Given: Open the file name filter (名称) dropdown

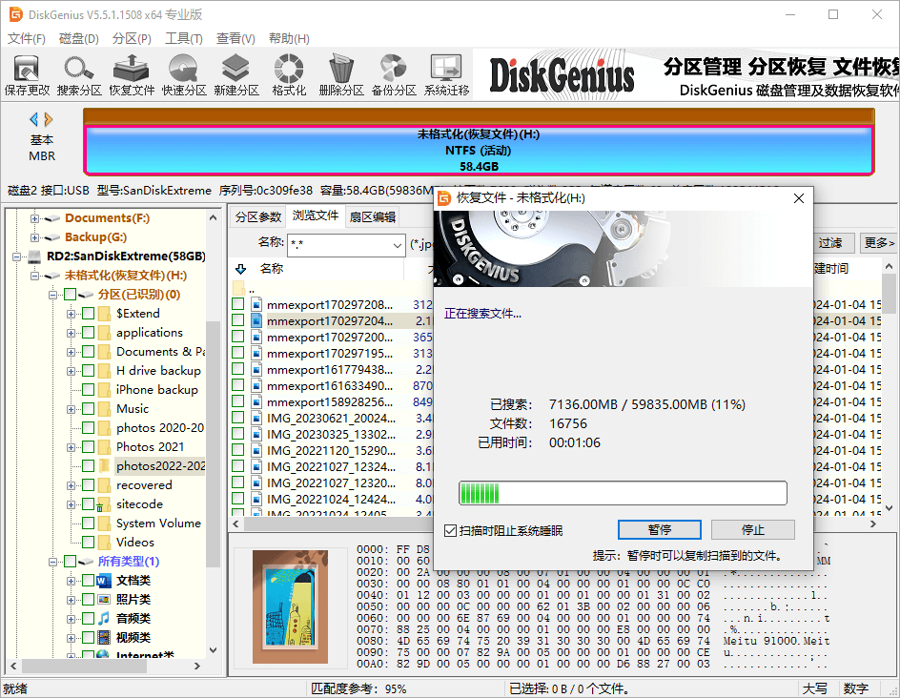Looking at the screenshot, I should click(x=398, y=246).
